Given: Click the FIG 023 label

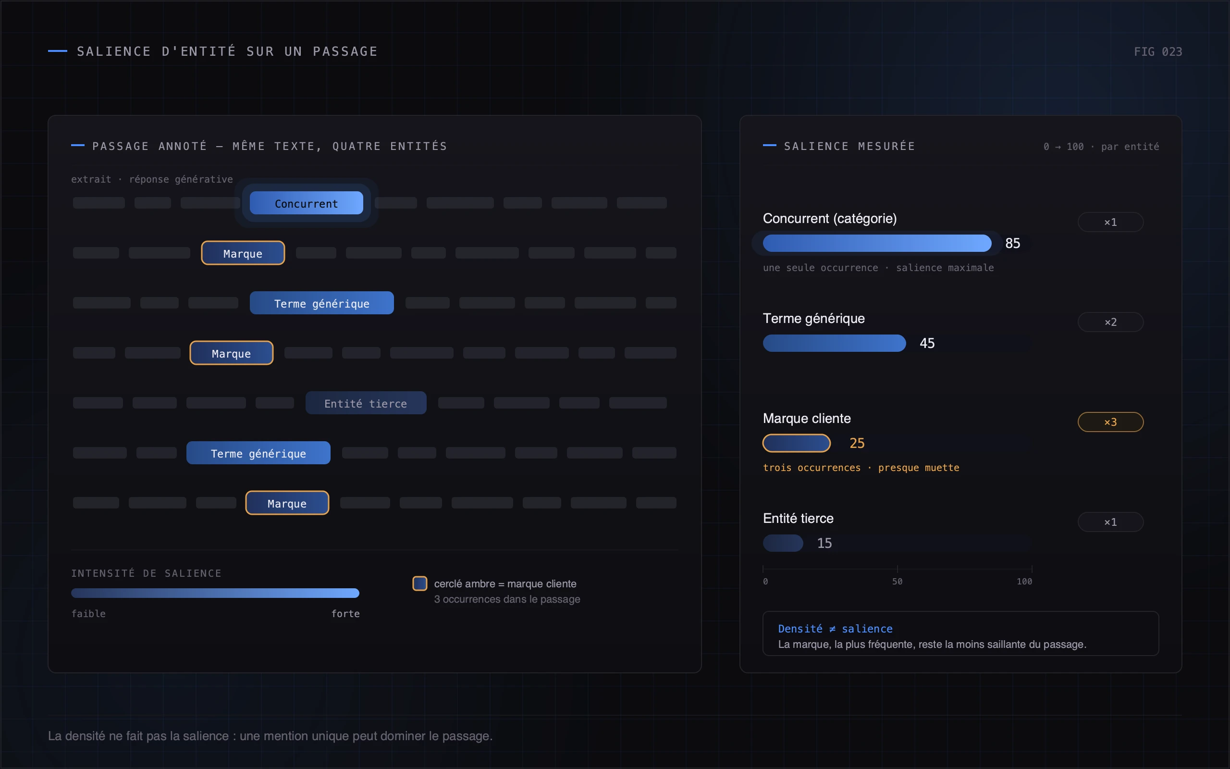Looking at the screenshot, I should coord(1158,52).
